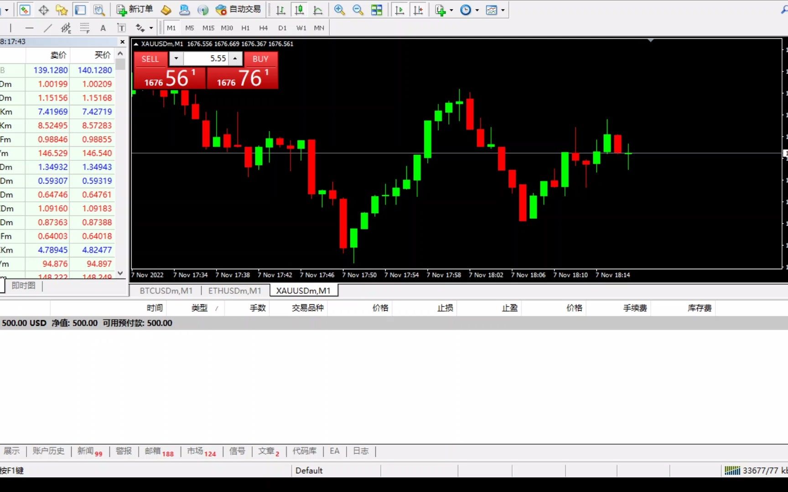The image size is (788, 492).
Task: Tile chart windows icon
Action: [x=377, y=10]
